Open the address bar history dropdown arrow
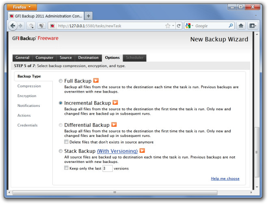Image resolution: width=268 pixels, height=204 pixels. pos(173,26)
